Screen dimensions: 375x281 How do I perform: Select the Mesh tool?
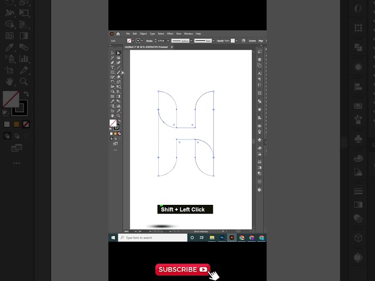(112, 96)
